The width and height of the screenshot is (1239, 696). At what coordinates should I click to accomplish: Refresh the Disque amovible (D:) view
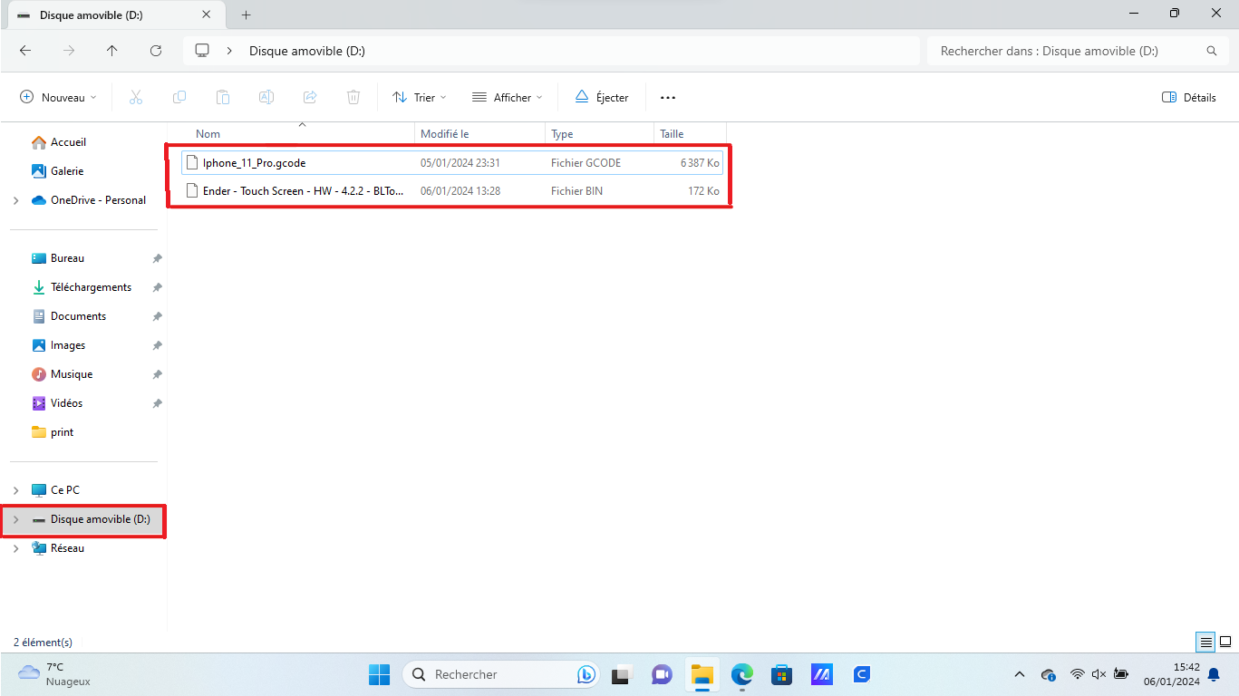coord(156,51)
